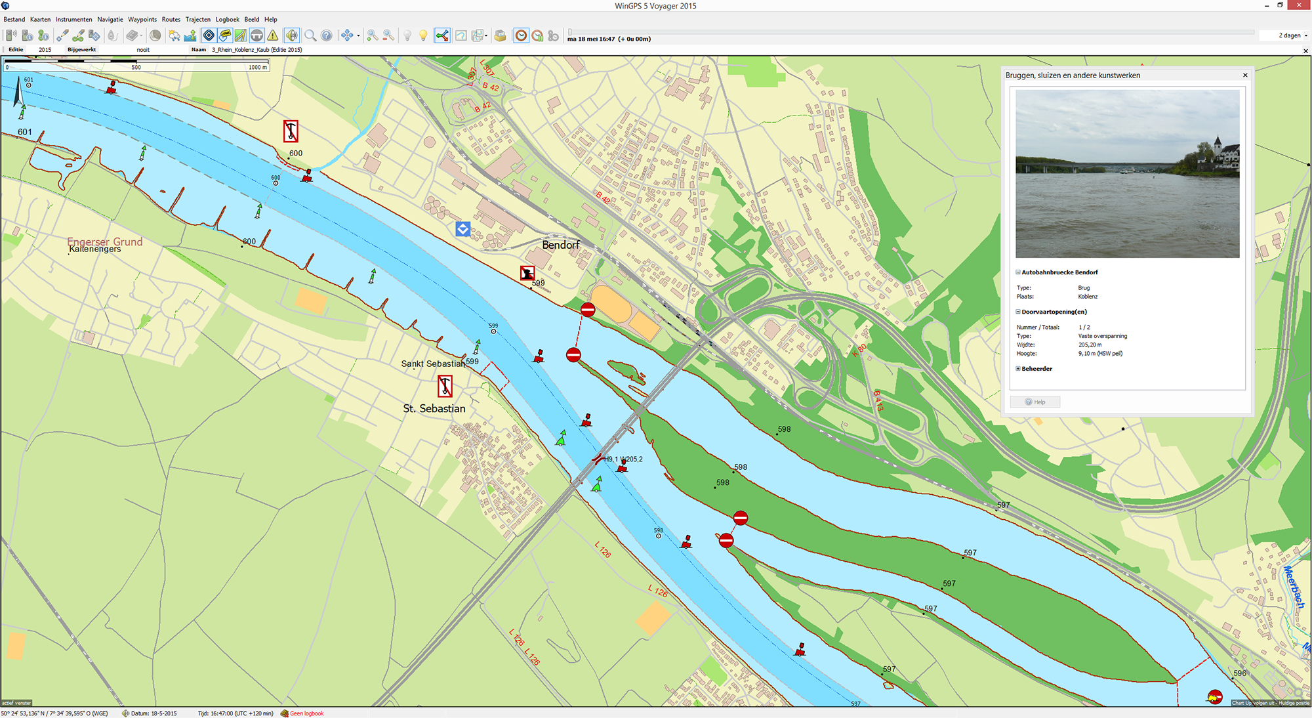The width and height of the screenshot is (1312, 718).
Task: Collapse the Doorvaartopening(en) section
Action: 1018,312
